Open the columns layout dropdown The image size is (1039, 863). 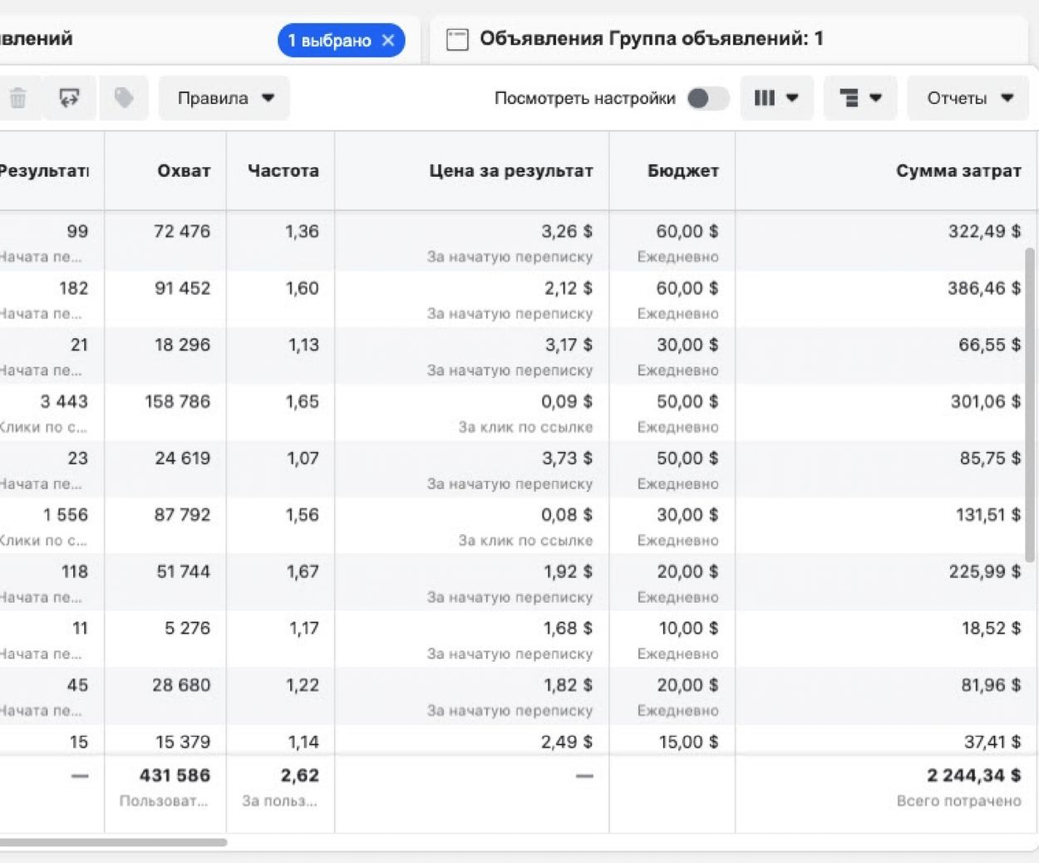pyautogui.click(x=776, y=98)
